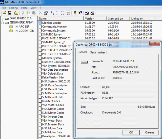
Task: Select the VSA Motor Codes file
Action: [x=53, y=105]
